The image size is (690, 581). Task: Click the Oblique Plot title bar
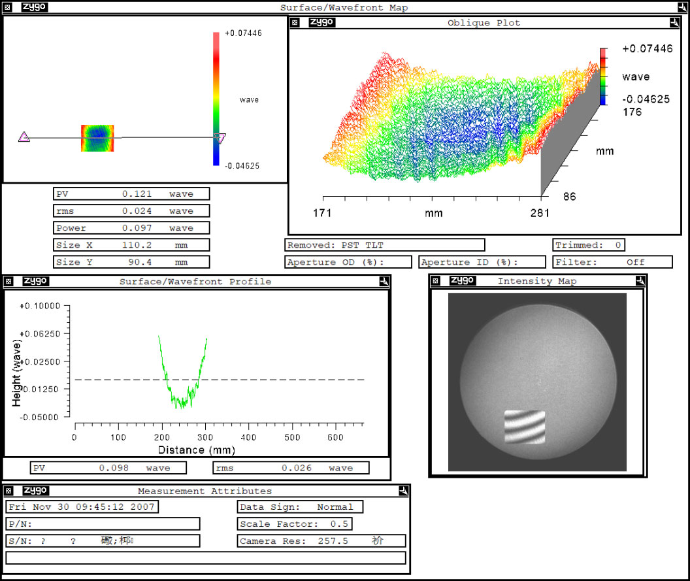(484, 22)
